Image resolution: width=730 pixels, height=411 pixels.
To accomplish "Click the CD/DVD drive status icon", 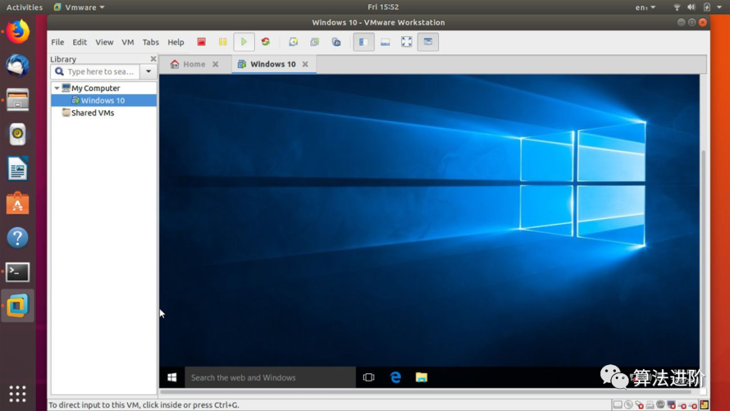I will [629, 405].
